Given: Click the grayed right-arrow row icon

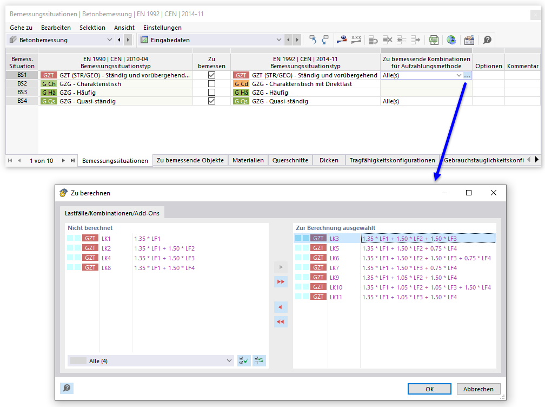Looking at the screenshot, I should coord(416,40).
